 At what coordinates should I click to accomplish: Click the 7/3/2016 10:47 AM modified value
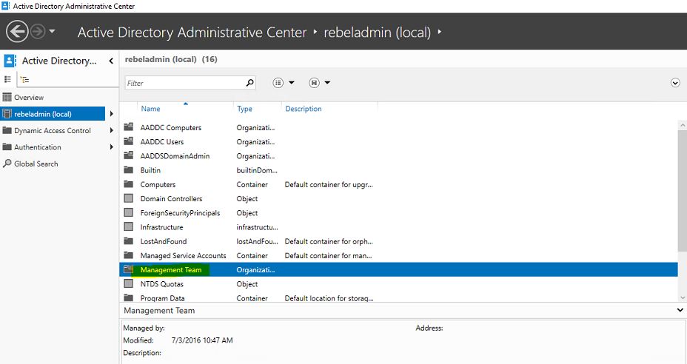point(202,340)
